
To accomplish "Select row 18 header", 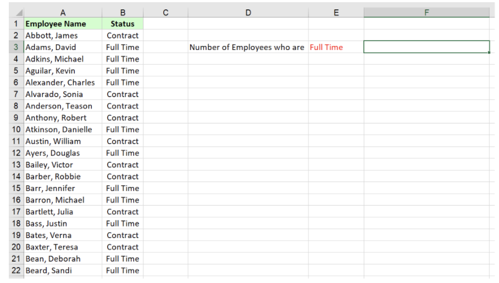I will pyautogui.click(x=16, y=223).
